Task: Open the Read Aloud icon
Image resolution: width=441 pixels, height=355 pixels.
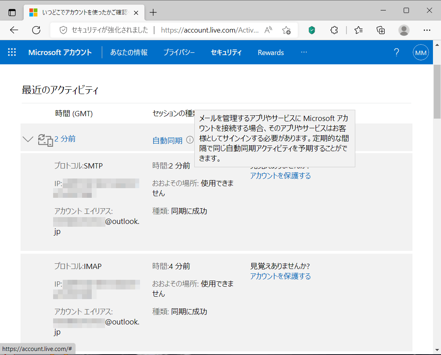Action: click(268, 30)
